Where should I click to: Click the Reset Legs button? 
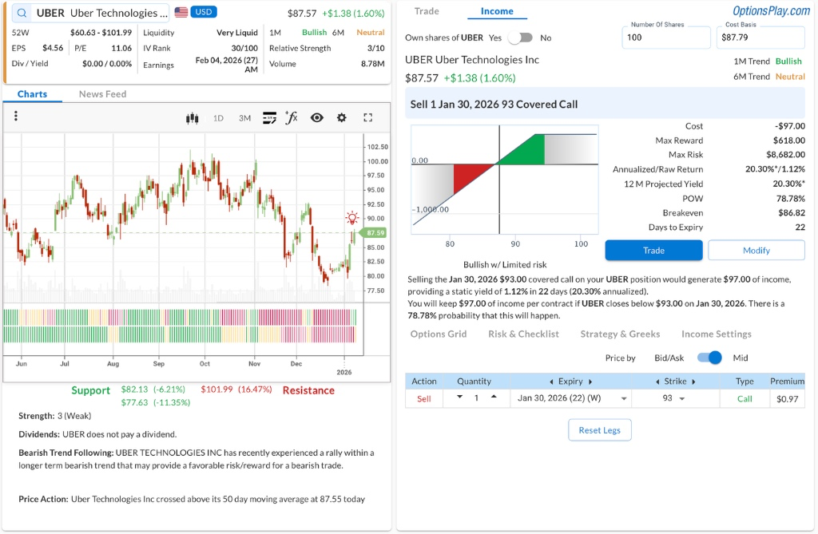(x=600, y=430)
